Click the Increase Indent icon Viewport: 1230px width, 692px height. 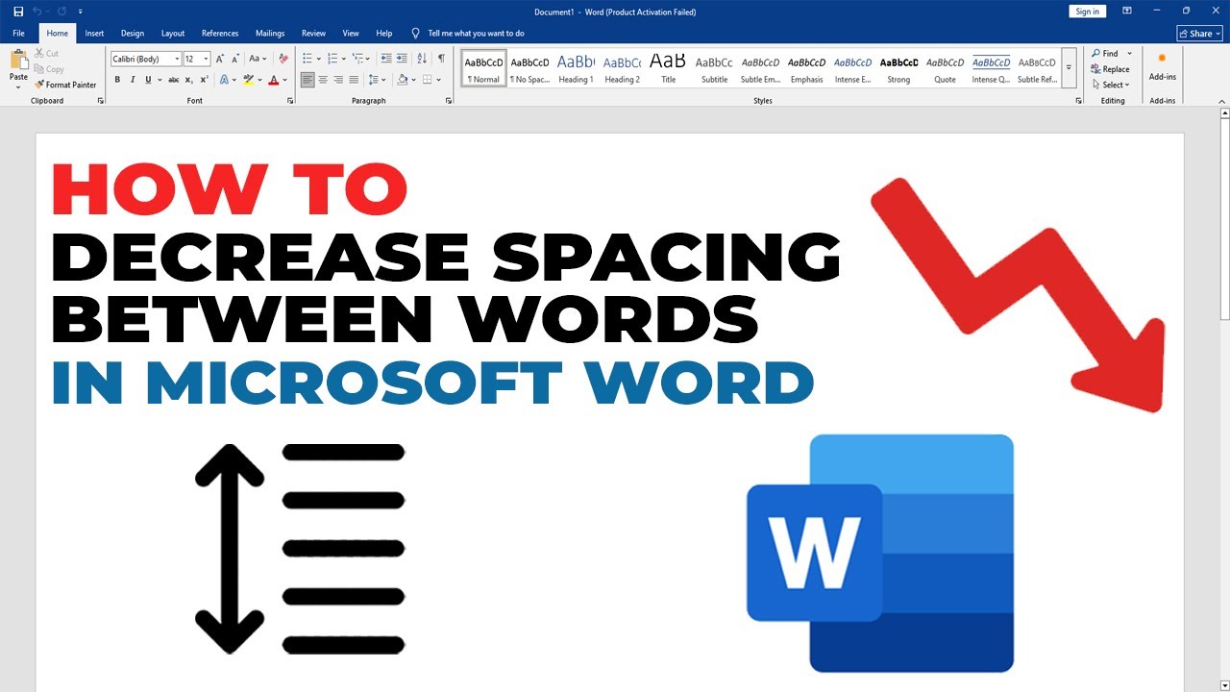click(x=401, y=59)
